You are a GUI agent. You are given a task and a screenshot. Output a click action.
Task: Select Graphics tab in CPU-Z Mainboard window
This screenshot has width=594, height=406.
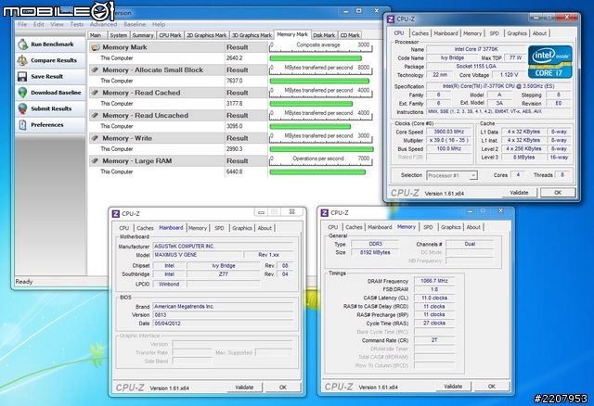tap(242, 228)
